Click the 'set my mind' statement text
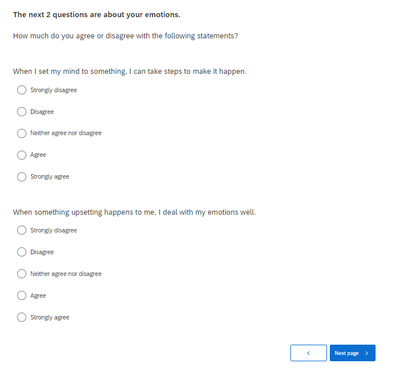 tap(130, 72)
